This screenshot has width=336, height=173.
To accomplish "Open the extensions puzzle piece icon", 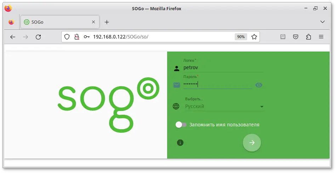I will click(308, 37).
